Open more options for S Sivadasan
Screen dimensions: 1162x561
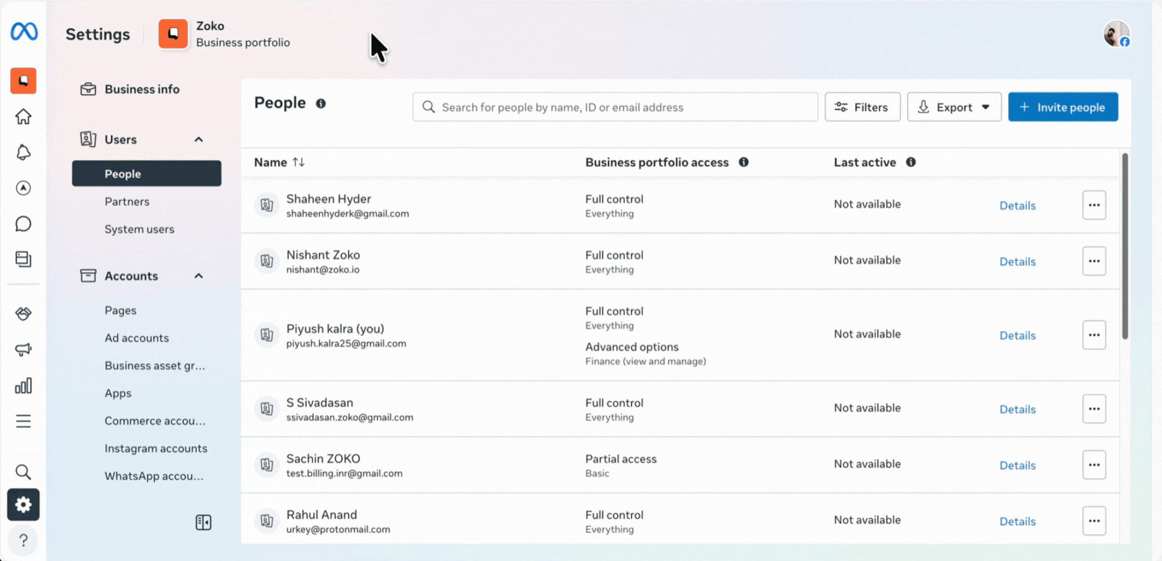(x=1094, y=409)
